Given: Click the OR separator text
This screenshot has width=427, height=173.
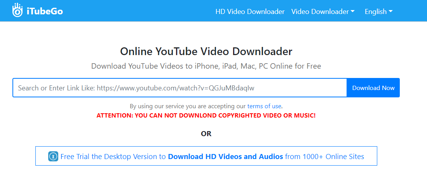Looking at the screenshot, I should click(206, 134).
